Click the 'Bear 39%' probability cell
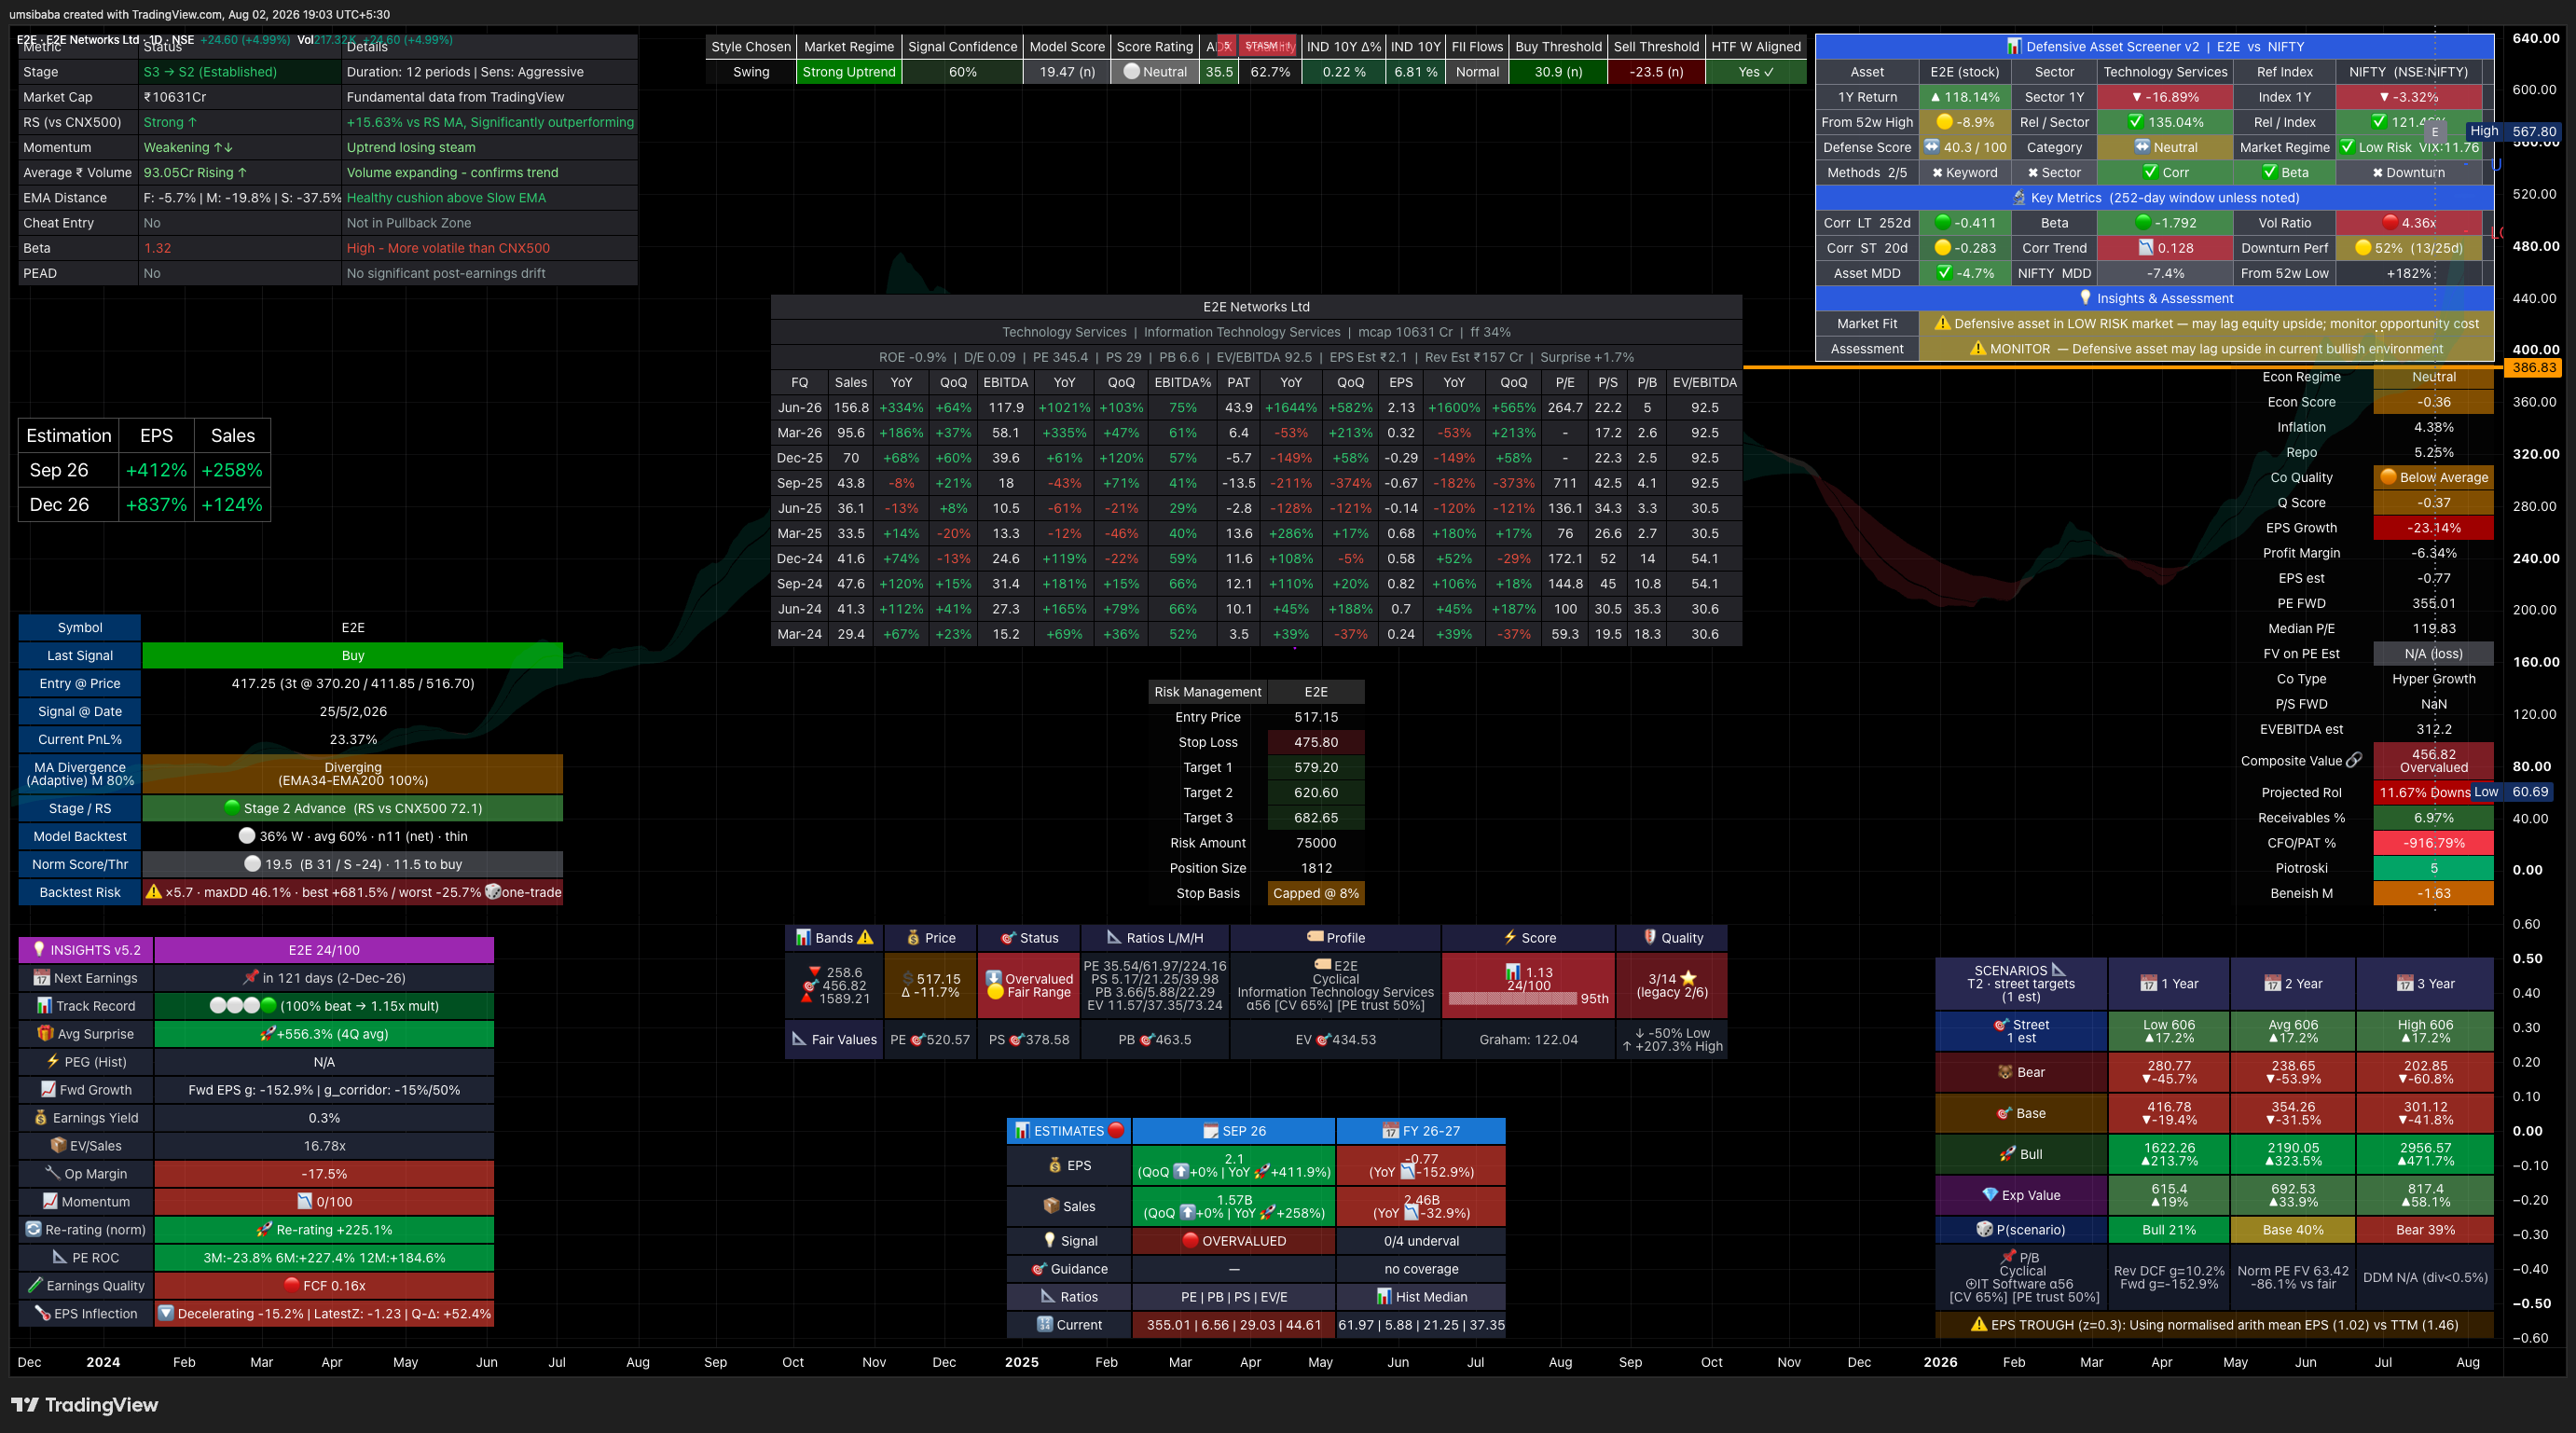The width and height of the screenshot is (2576, 1433). (x=2425, y=1230)
